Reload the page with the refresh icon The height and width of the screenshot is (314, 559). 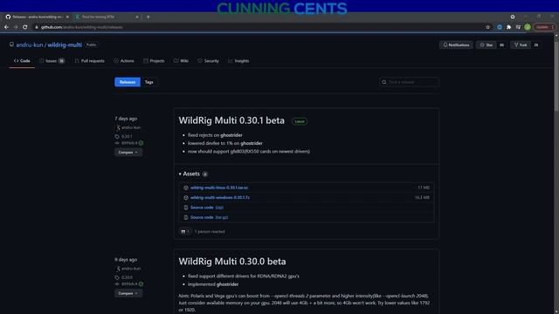(x=25, y=27)
